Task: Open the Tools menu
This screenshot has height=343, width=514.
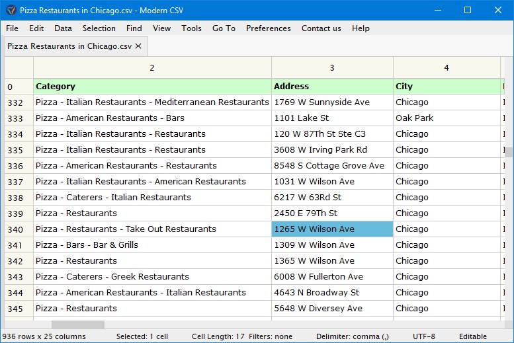Action: 191,28
